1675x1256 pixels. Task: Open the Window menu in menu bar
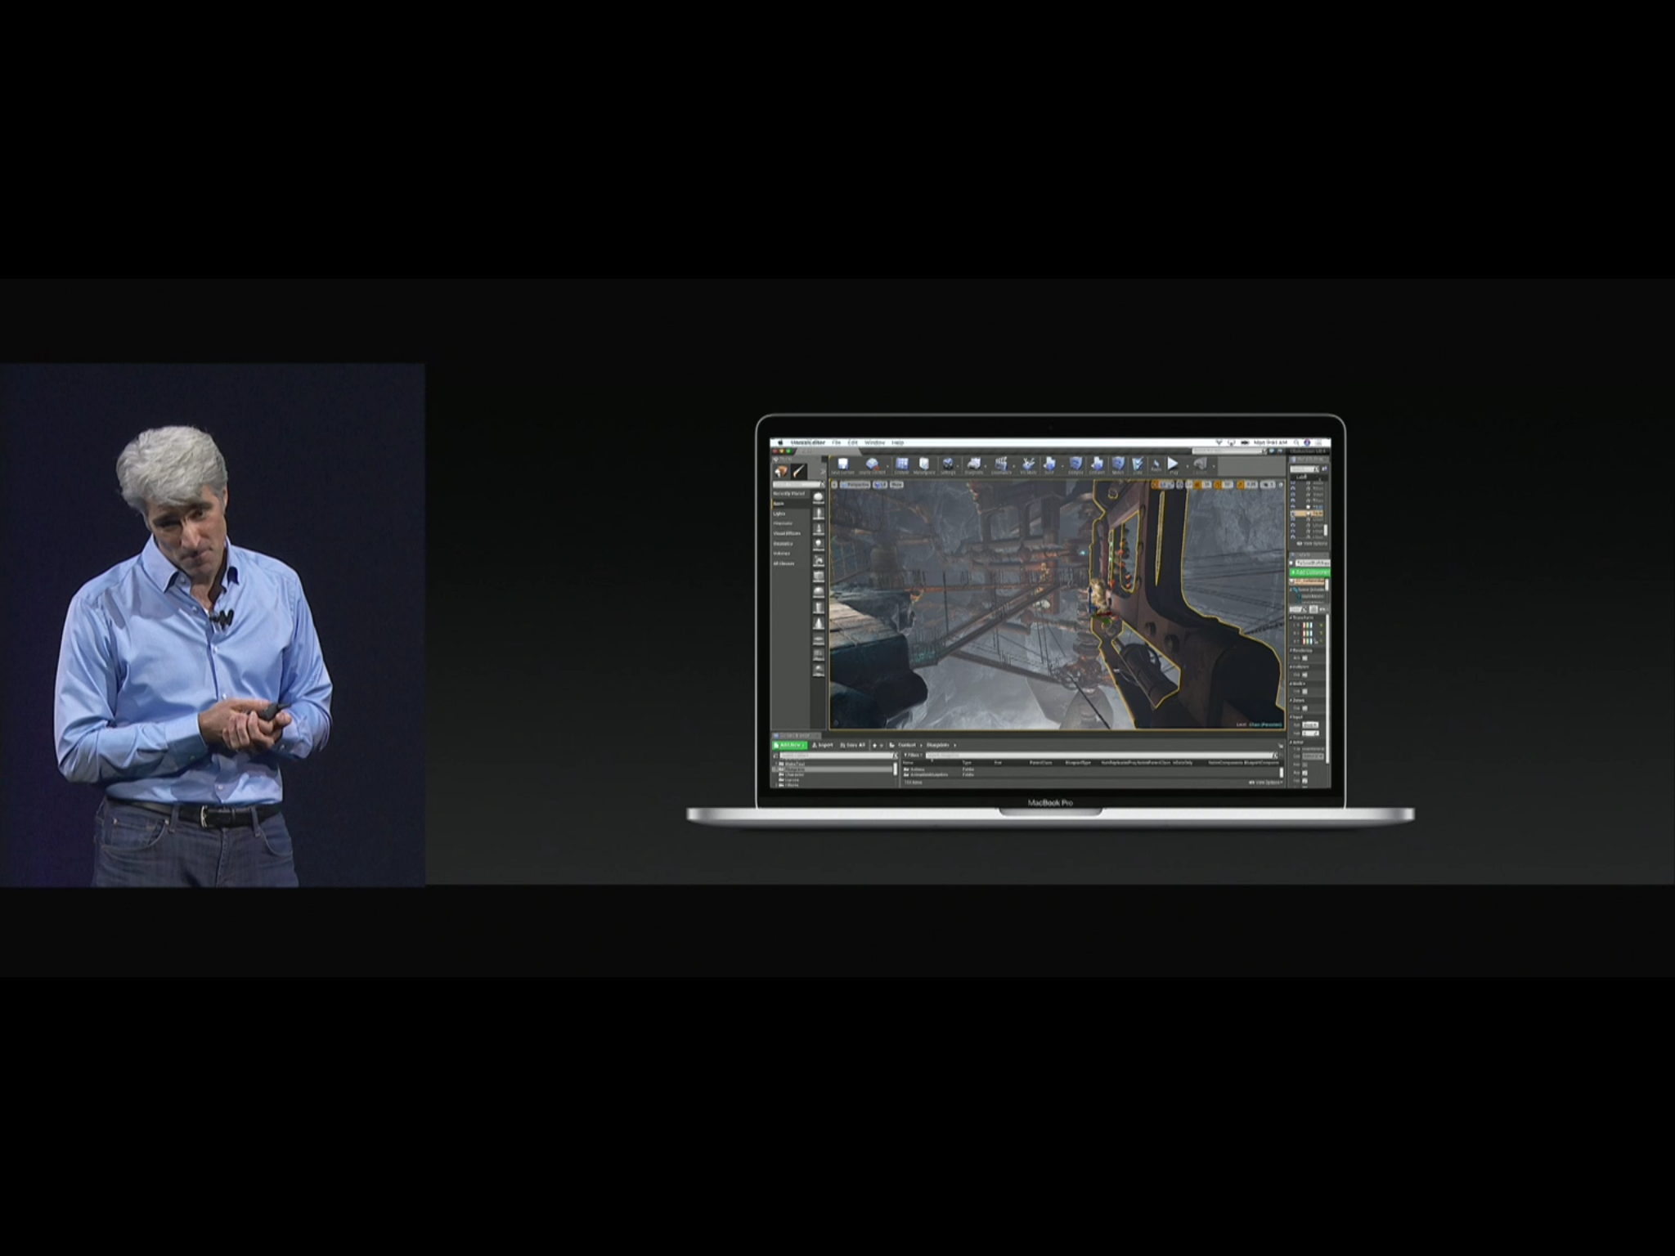click(873, 442)
